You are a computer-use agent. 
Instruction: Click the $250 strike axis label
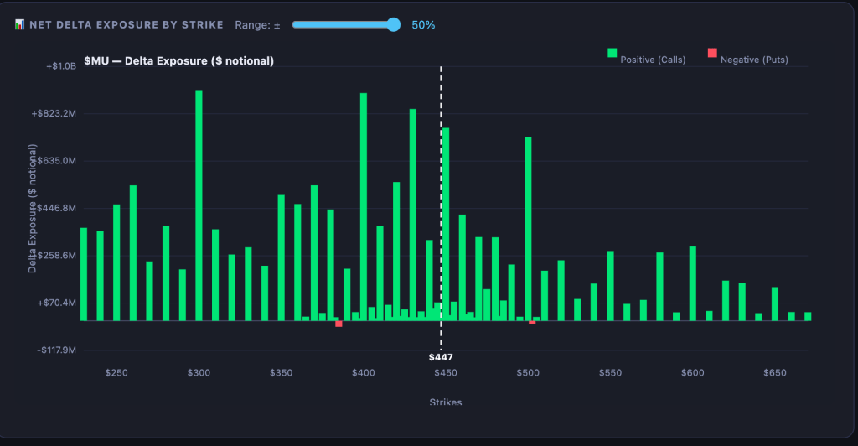pyautogui.click(x=116, y=372)
